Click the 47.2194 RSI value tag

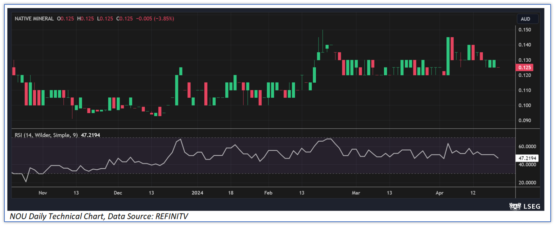528,158
